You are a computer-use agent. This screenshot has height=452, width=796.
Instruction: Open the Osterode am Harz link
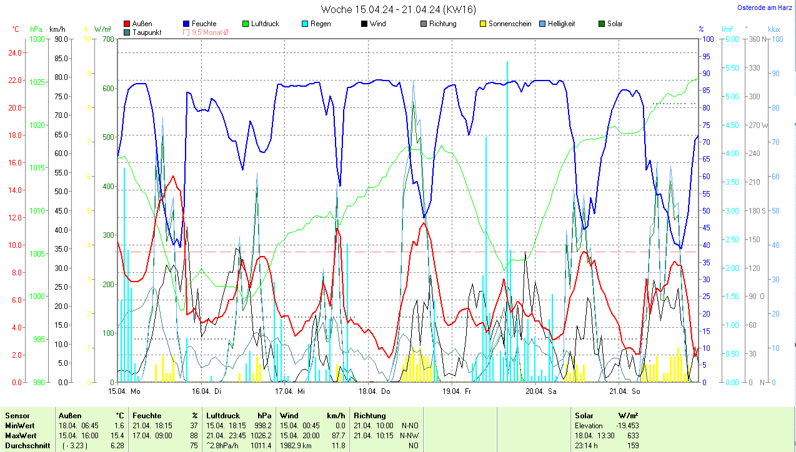pyautogui.click(x=764, y=7)
